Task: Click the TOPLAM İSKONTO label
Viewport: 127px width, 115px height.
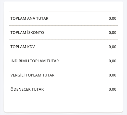Action: pos(27,32)
